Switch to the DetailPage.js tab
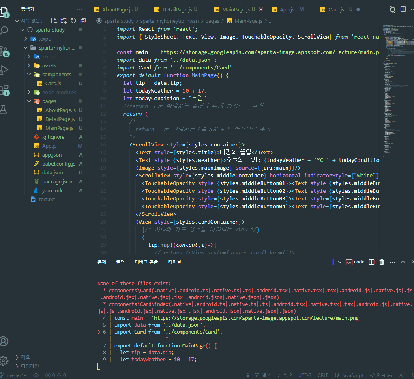Viewport: 414px width, 379px height. coord(176,9)
